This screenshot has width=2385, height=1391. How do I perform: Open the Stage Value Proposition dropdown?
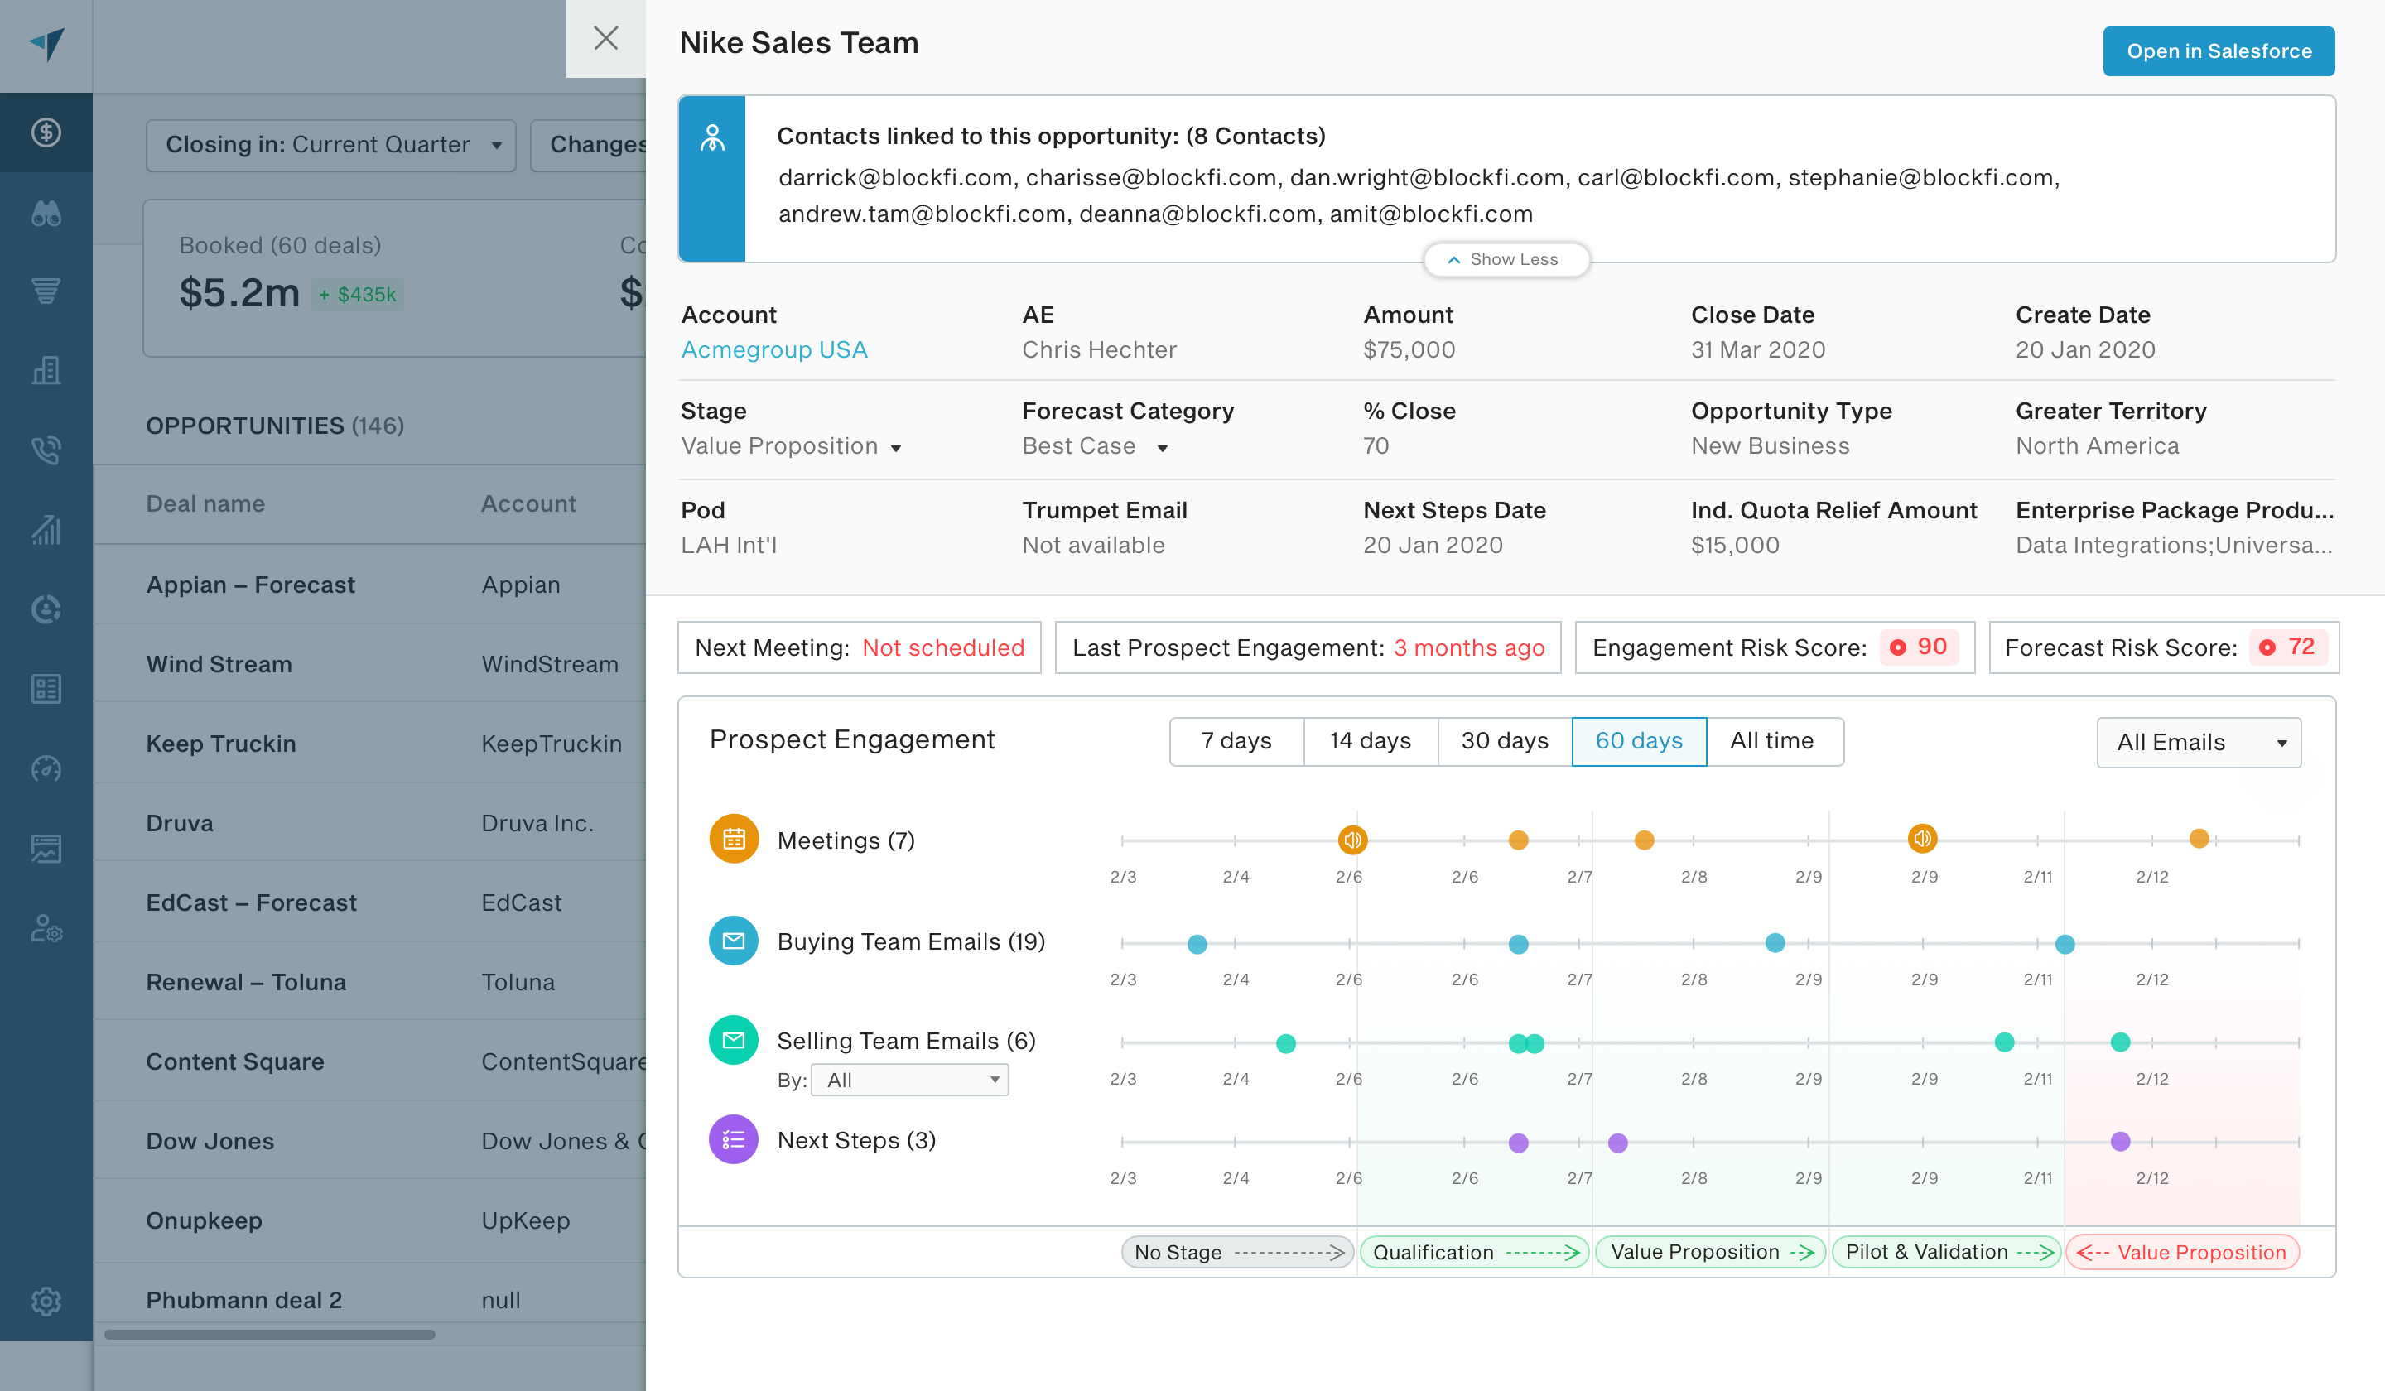coord(791,446)
